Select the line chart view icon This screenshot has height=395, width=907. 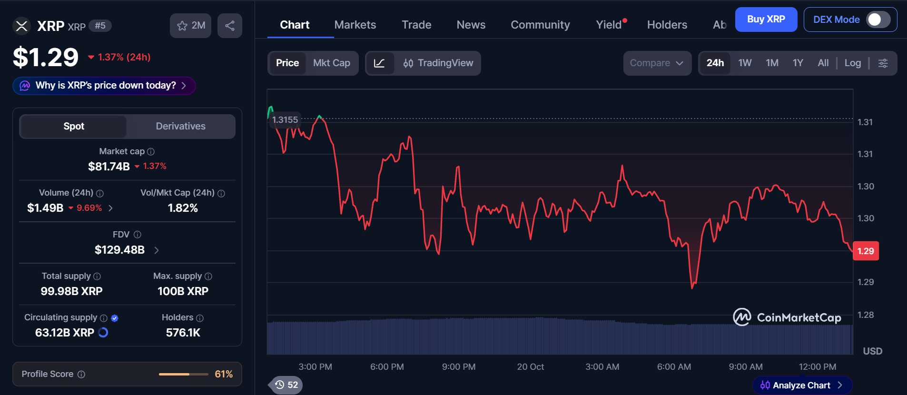tap(379, 63)
